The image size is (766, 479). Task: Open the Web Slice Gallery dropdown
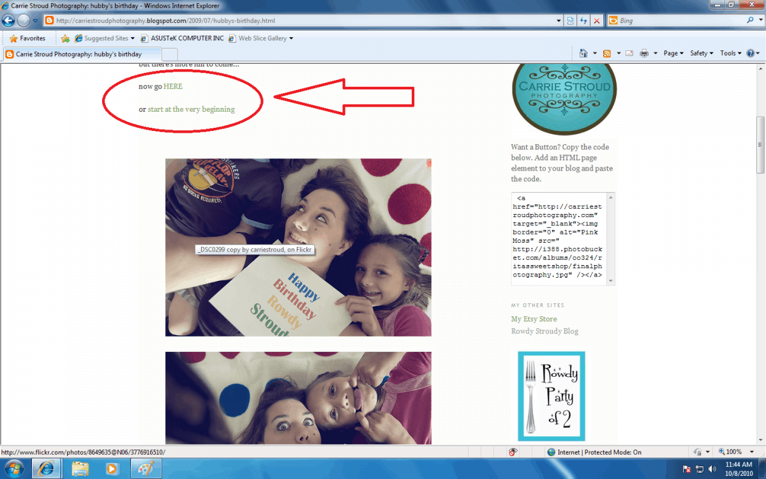pyautogui.click(x=261, y=38)
